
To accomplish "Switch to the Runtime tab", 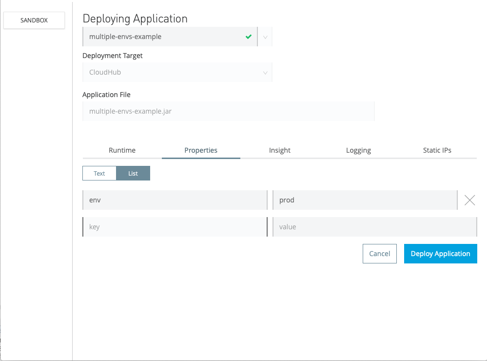I will [x=122, y=150].
